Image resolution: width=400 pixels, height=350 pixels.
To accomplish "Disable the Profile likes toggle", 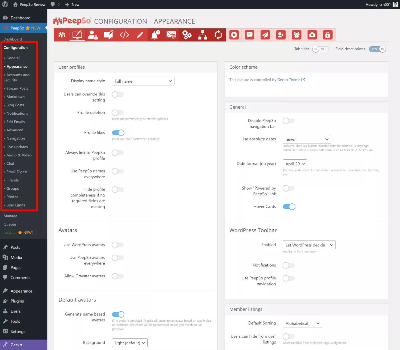I will pos(118,133).
